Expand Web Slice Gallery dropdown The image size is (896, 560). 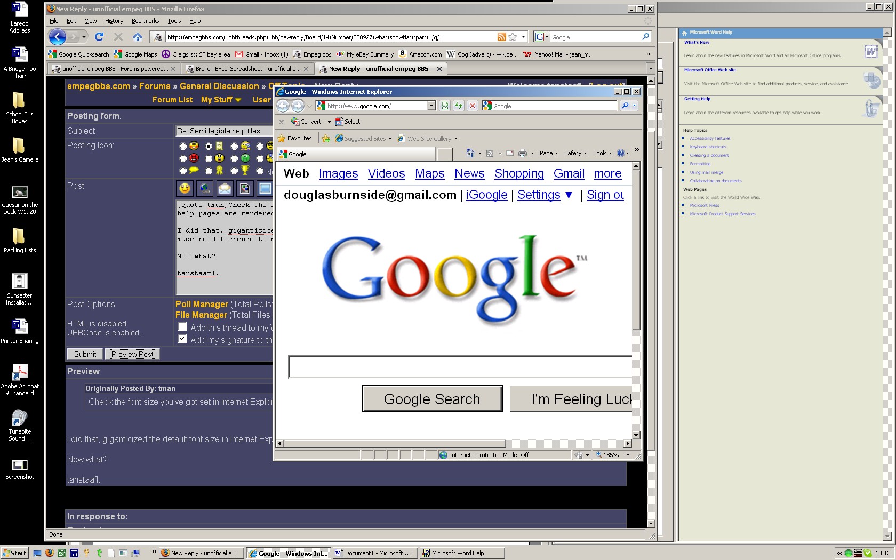click(455, 139)
